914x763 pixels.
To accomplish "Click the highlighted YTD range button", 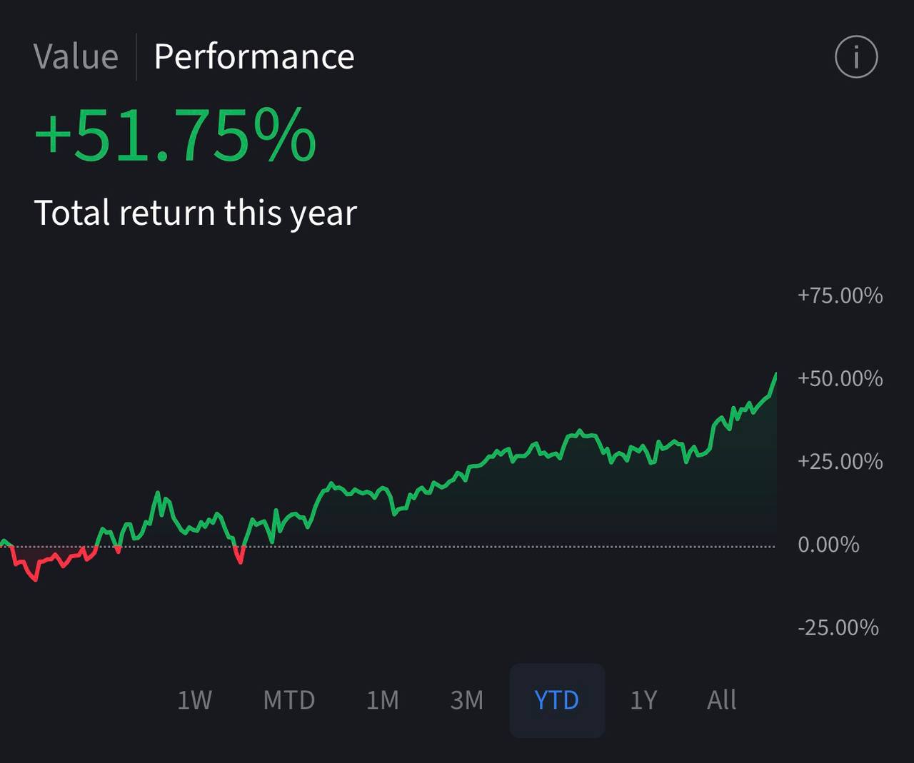I will (x=557, y=700).
